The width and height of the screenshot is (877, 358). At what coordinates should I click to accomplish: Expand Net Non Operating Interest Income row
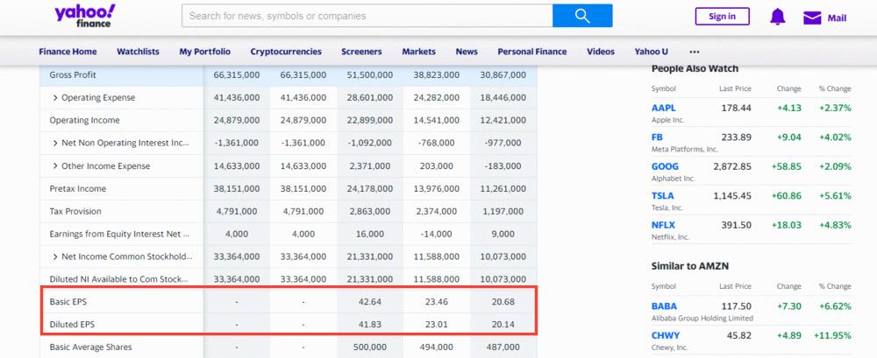click(x=55, y=143)
